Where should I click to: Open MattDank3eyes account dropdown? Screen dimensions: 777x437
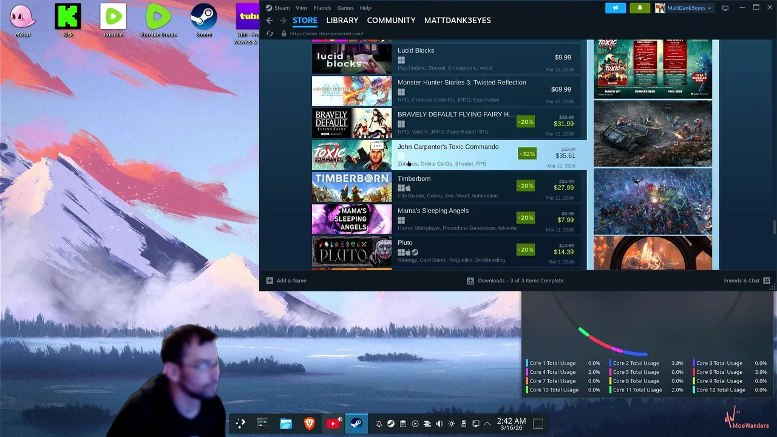pyautogui.click(x=689, y=8)
